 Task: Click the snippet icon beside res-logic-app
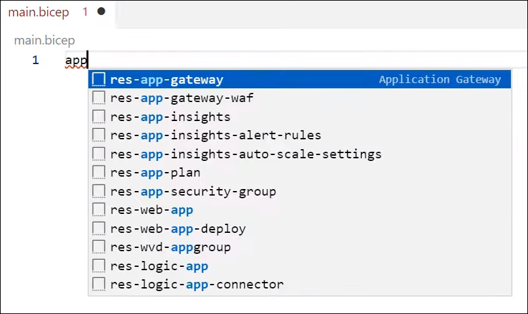[99, 266]
